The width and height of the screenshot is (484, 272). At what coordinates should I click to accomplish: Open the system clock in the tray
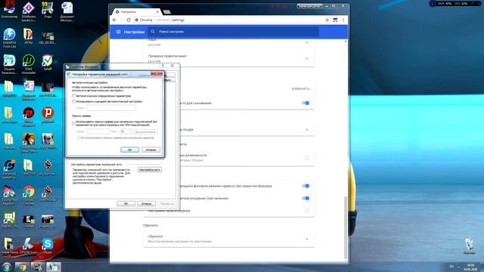pos(470,267)
